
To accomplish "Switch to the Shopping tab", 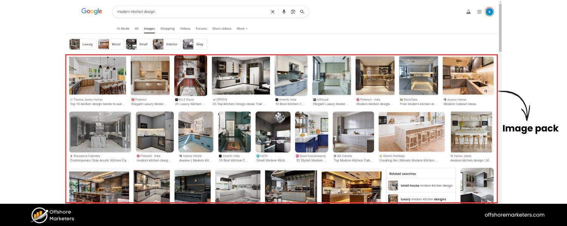I will (x=167, y=29).
